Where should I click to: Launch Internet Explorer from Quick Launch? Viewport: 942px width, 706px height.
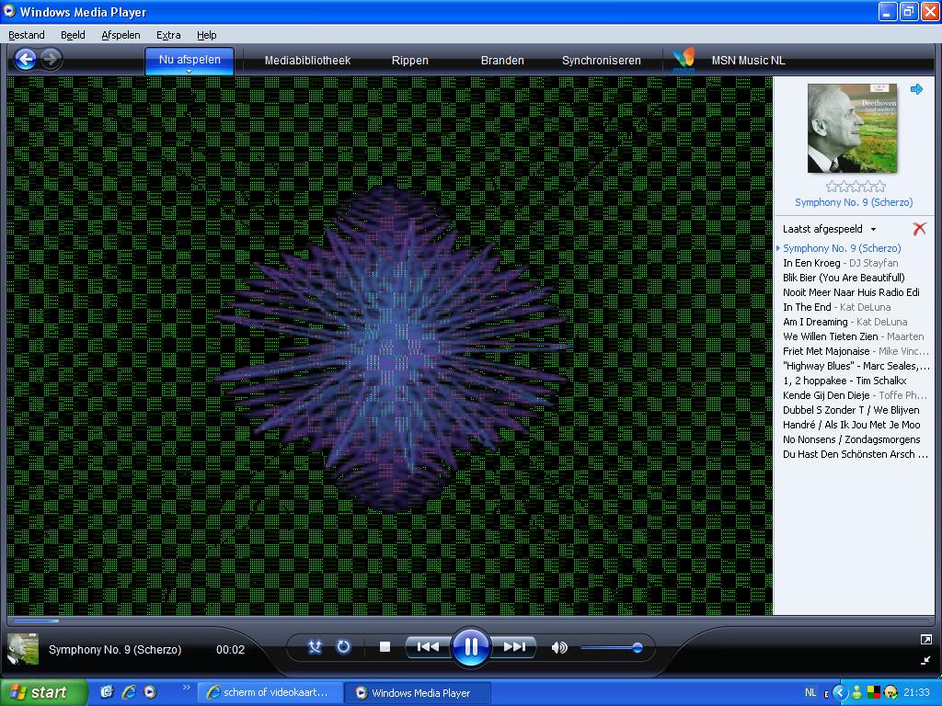pos(129,692)
